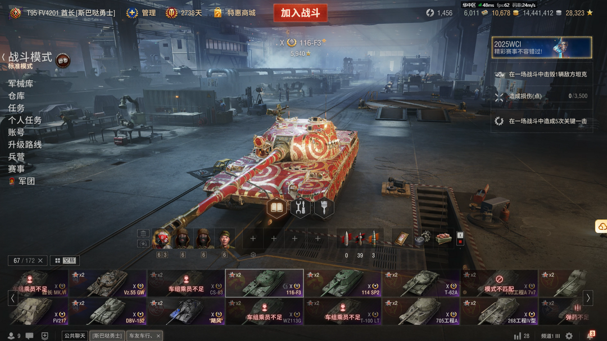Open the contacts icon showing 9

[x=14, y=335]
